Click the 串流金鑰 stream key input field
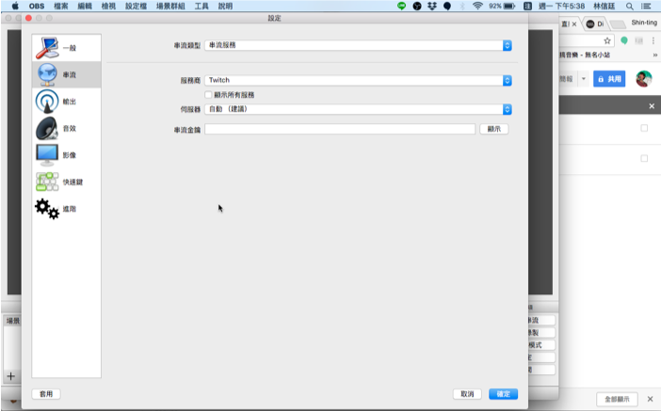 point(339,129)
